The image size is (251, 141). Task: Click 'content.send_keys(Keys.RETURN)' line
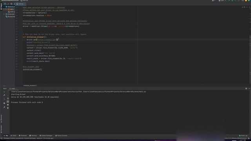click(x=41, y=56)
